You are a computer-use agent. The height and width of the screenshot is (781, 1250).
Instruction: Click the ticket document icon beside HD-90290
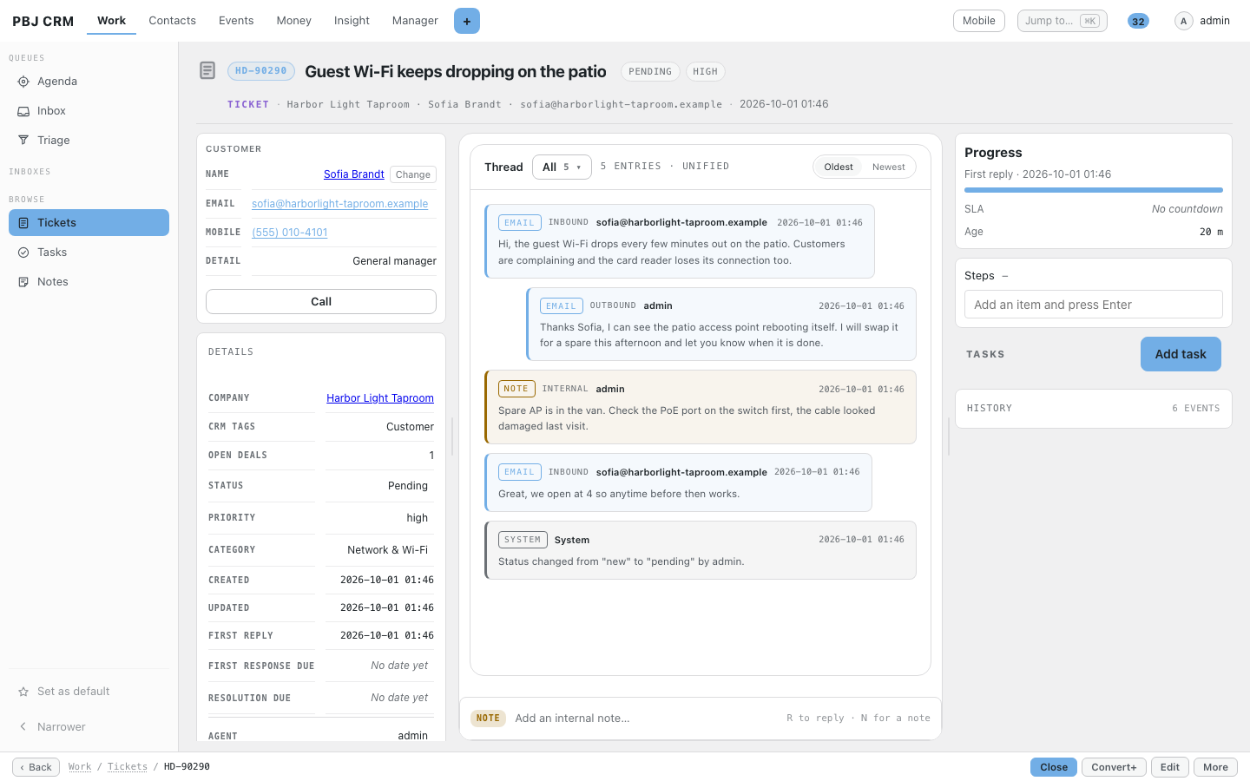(x=207, y=70)
